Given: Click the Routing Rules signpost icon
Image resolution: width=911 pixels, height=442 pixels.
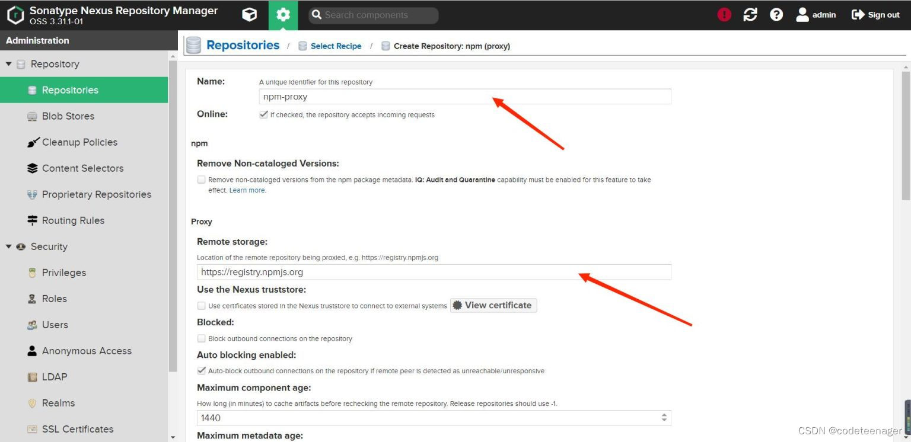Looking at the screenshot, I should pyautogui.click(x=32, y=220).
